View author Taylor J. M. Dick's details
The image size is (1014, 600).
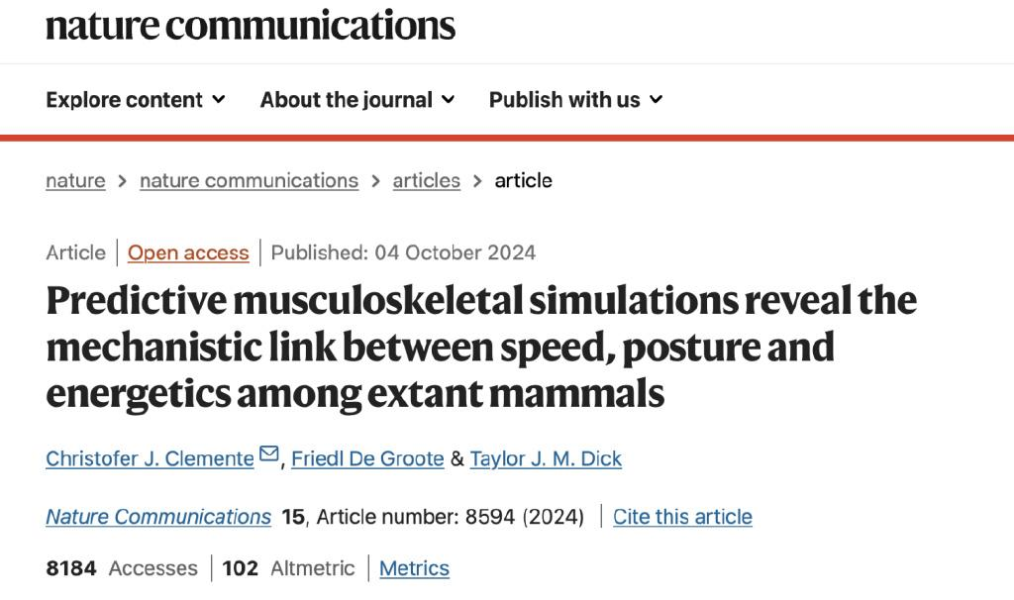(x=546, y=458)
